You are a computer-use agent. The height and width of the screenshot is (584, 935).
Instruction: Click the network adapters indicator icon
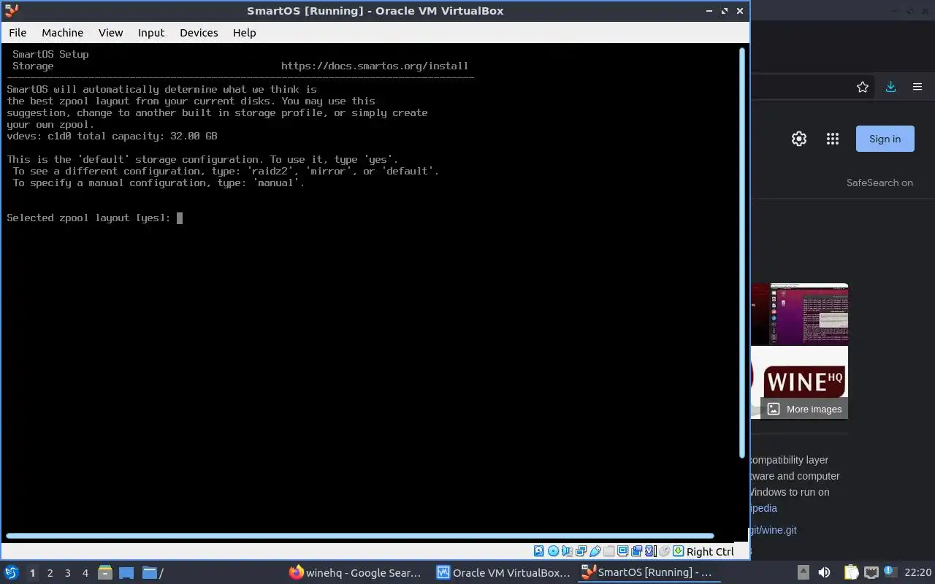tap(581, 551)
